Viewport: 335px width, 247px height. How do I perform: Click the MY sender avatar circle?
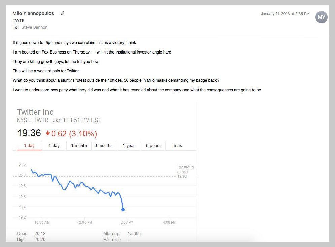[321, 17]
